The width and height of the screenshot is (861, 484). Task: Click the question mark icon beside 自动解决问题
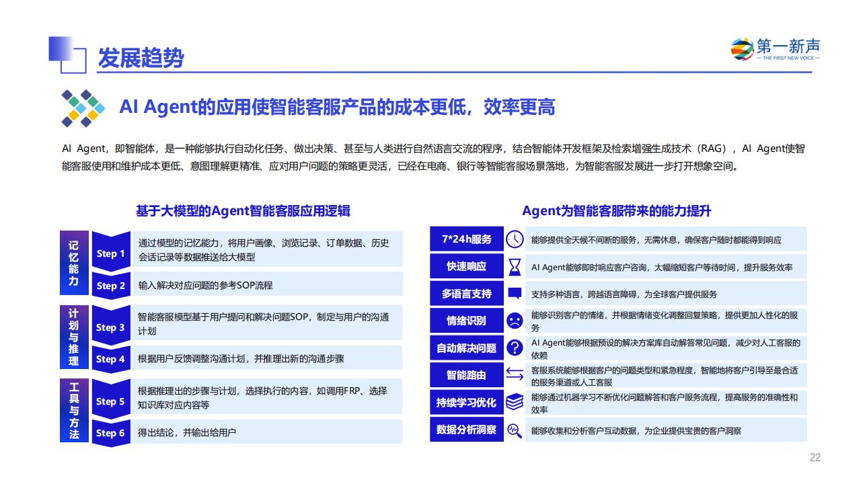click(x=515, y=348)
